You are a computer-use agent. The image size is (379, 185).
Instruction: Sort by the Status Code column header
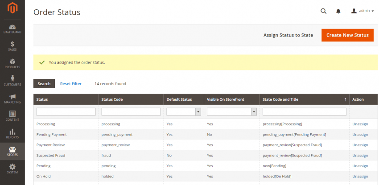(x=131, y=99)
